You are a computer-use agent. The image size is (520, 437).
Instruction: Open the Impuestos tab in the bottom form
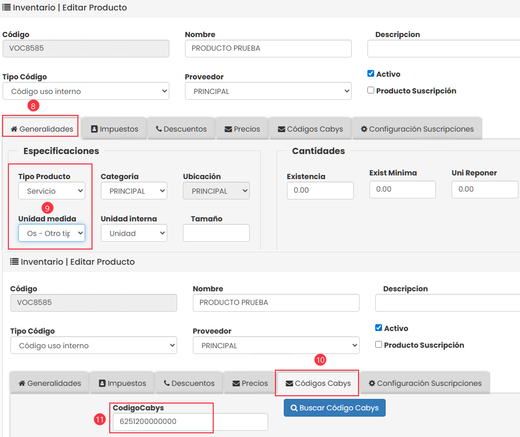(121, 383)
